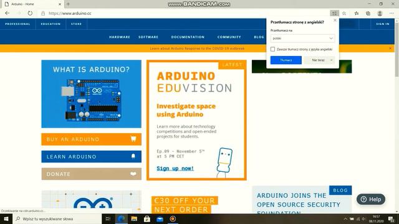Dismiss the orange COVID-19 banner
This screenshot has width=399, height=224.
[x=390, y=48]
